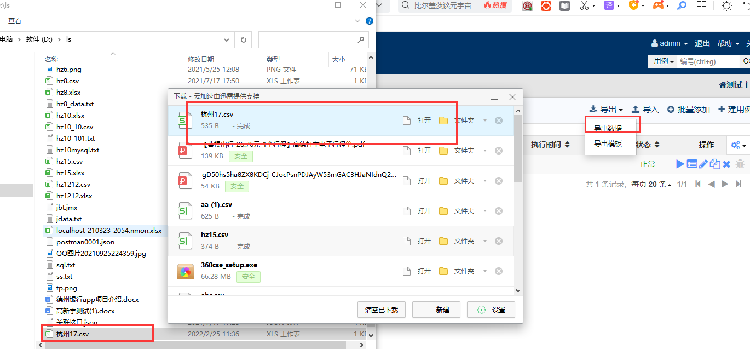Go to the next page of records
The width and height of the screenshot is (750, 349).
click(x=725, y=184)
